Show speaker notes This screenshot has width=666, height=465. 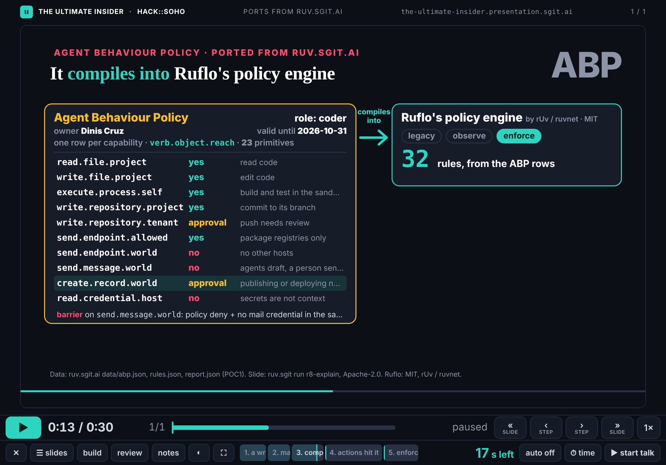coord(168,452)
